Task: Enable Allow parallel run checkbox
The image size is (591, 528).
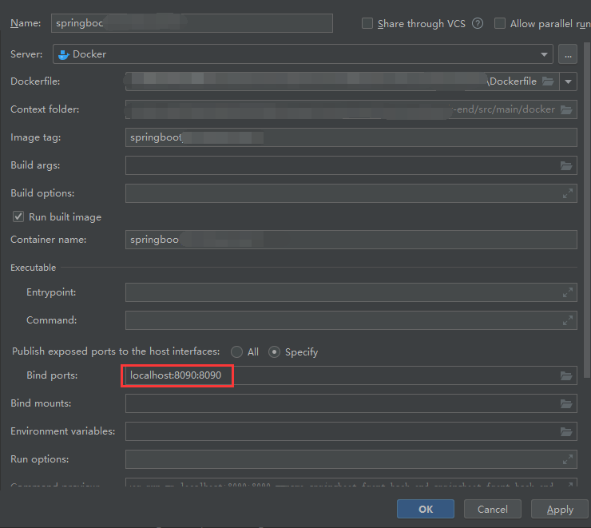Action: tap(500, 23)
